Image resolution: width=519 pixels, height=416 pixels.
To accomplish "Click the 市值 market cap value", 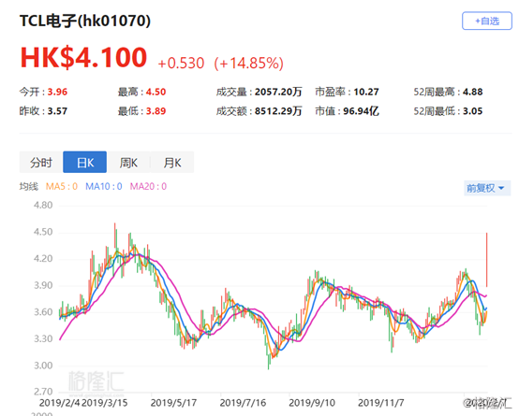I will pyautogui.click(x=361, y=111).
